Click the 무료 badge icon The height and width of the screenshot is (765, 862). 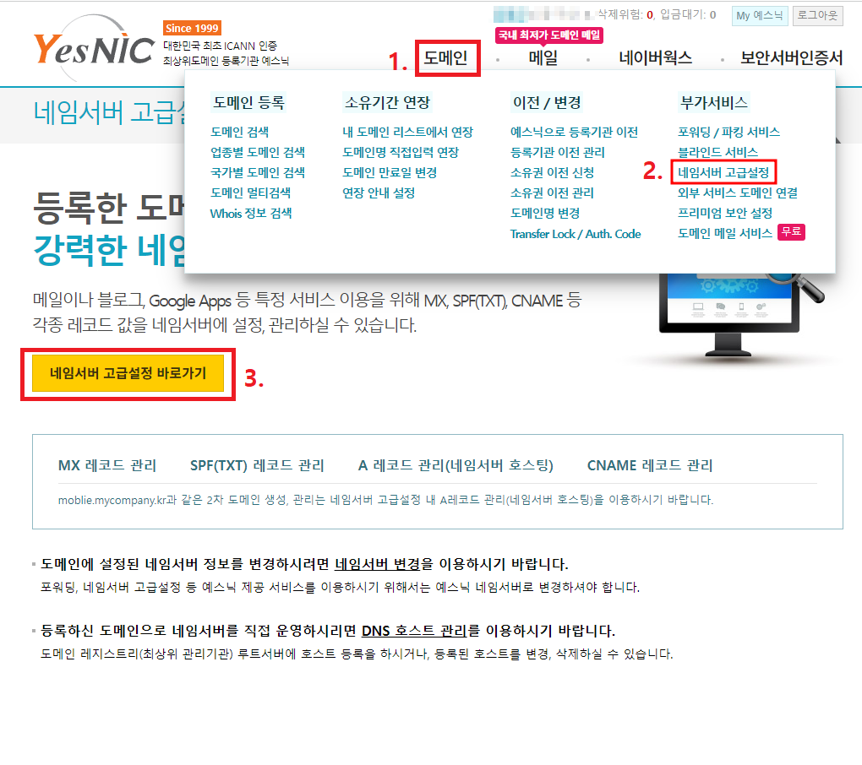tap(791, 232)
